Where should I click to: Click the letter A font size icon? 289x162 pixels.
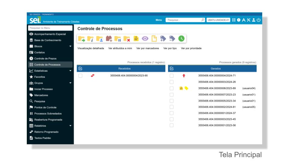pyautogui.click(x=244, y=20)
